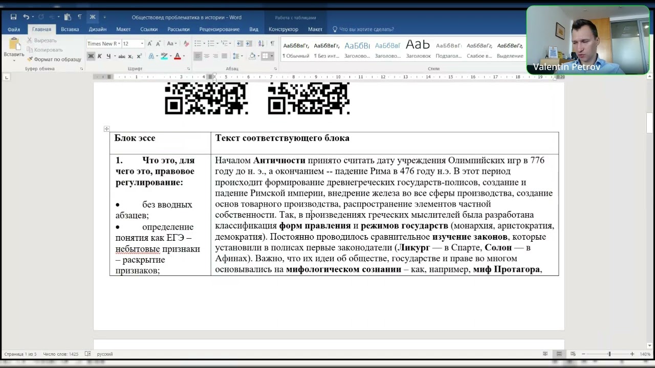Apply paragraph shading paint bucket
Screen dimensions: 655x368
pos(252,56)
